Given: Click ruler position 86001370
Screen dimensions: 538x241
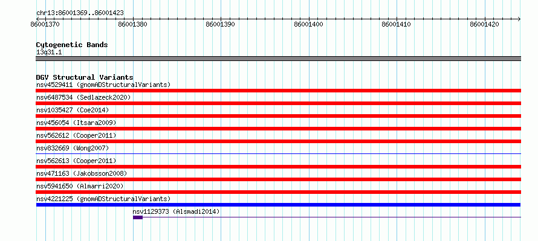Looking at the screenshot, I should click(45, 25).
